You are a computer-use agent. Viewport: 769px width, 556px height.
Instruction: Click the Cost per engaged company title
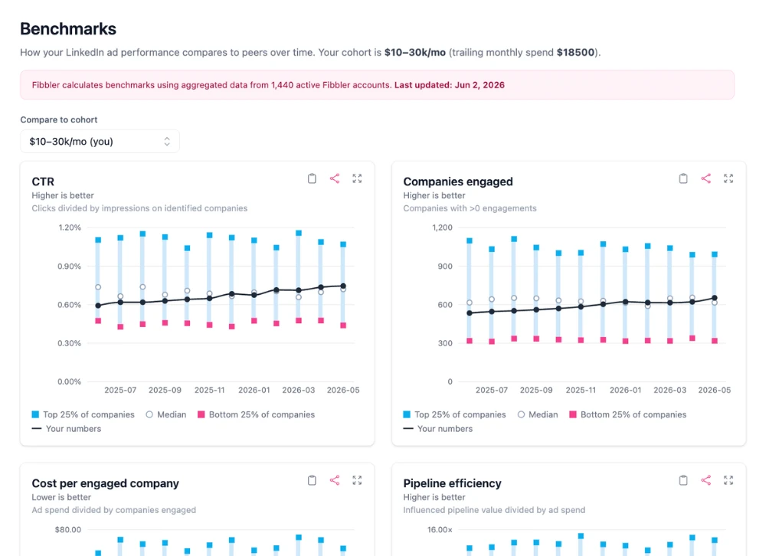click(x=106, y=483)
